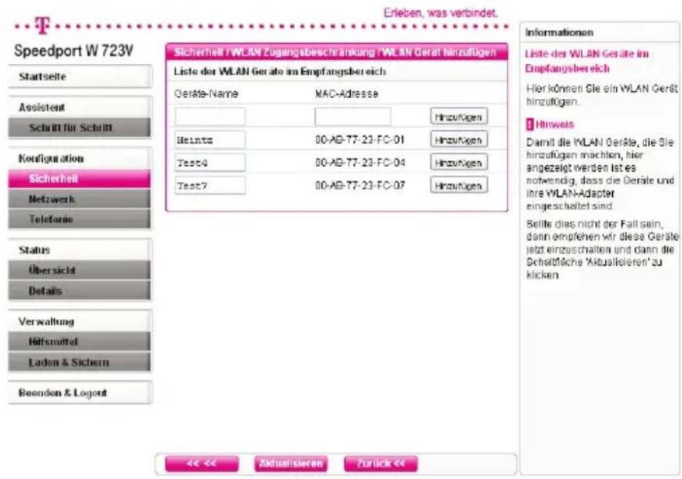The height and width of the screenshot is (479, 682).
Task: Open the Telefonie menu entry
Action: [x=80, y=220]
